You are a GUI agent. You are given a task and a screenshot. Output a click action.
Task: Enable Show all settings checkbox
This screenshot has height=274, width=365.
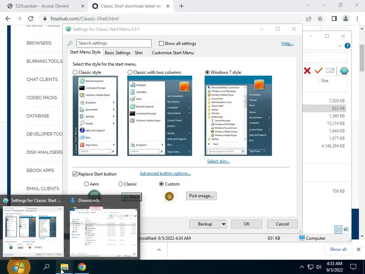(161, 43)
